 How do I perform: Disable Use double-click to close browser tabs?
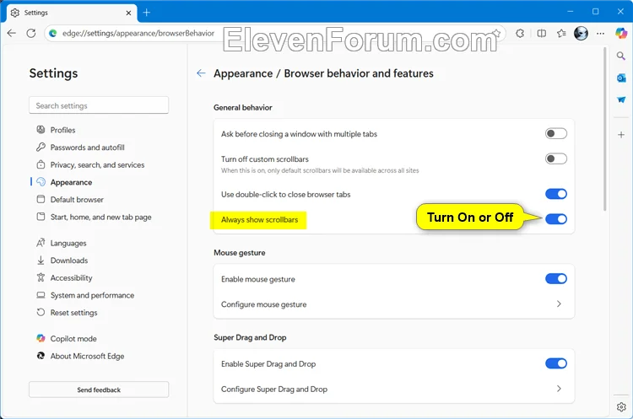(x=556, y=194)
